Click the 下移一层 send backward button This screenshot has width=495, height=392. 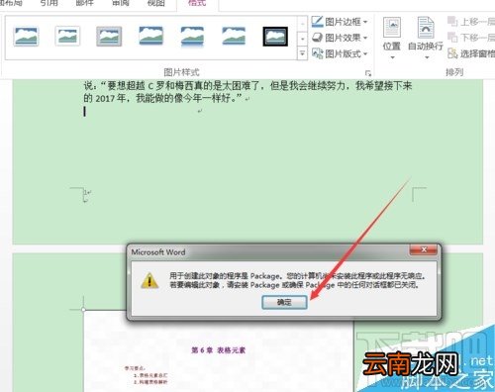[x=471, y=38]
